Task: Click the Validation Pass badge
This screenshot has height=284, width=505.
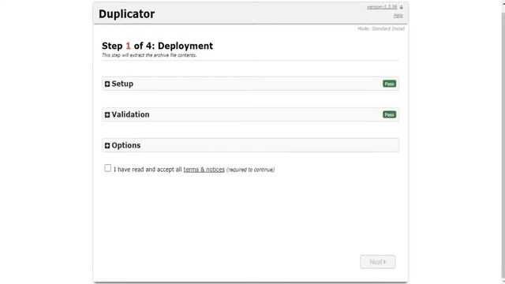Action: coord(389,114)
